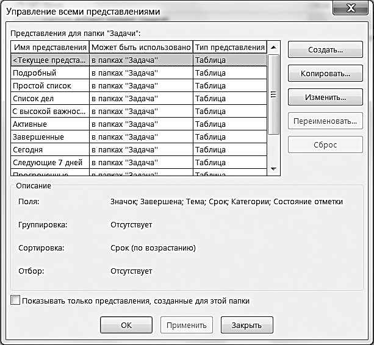Click the Создать... button

coord(325,49)
